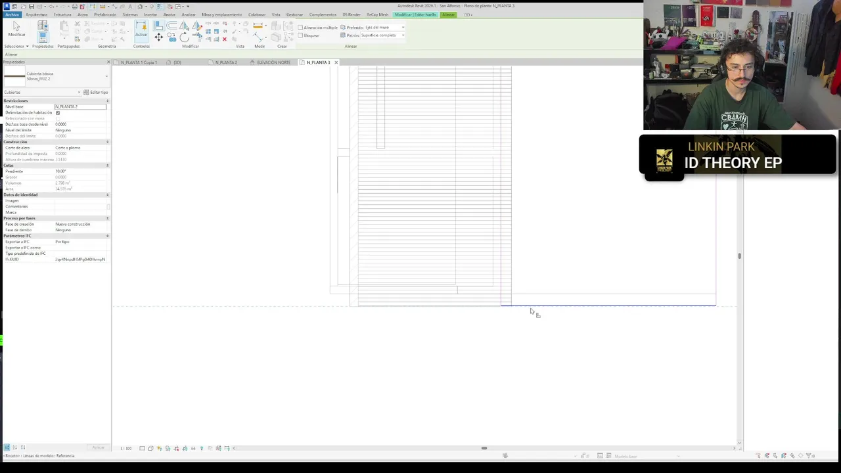This screenshot has height=473, width=841.
Task: Select the Move tool in Modificar panel
Action: [159, 37]
